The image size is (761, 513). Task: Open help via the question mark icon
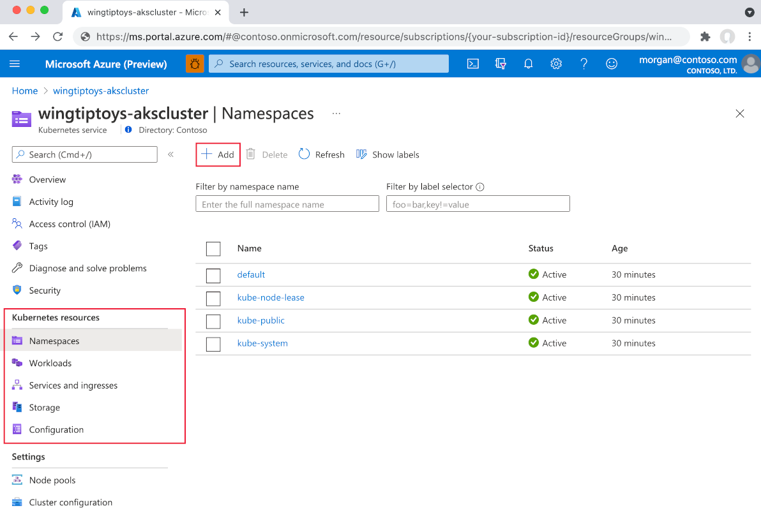click(x=584, y=63)
